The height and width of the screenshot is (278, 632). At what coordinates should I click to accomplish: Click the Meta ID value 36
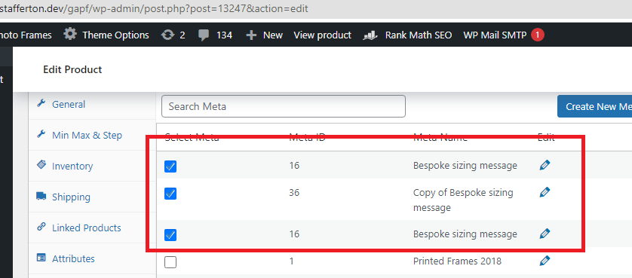294,193
